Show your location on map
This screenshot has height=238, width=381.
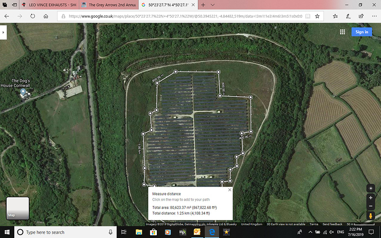pos(371,188)
